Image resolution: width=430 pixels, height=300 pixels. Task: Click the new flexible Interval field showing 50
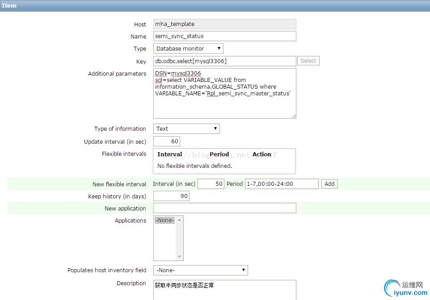click(x=211, y=184)
